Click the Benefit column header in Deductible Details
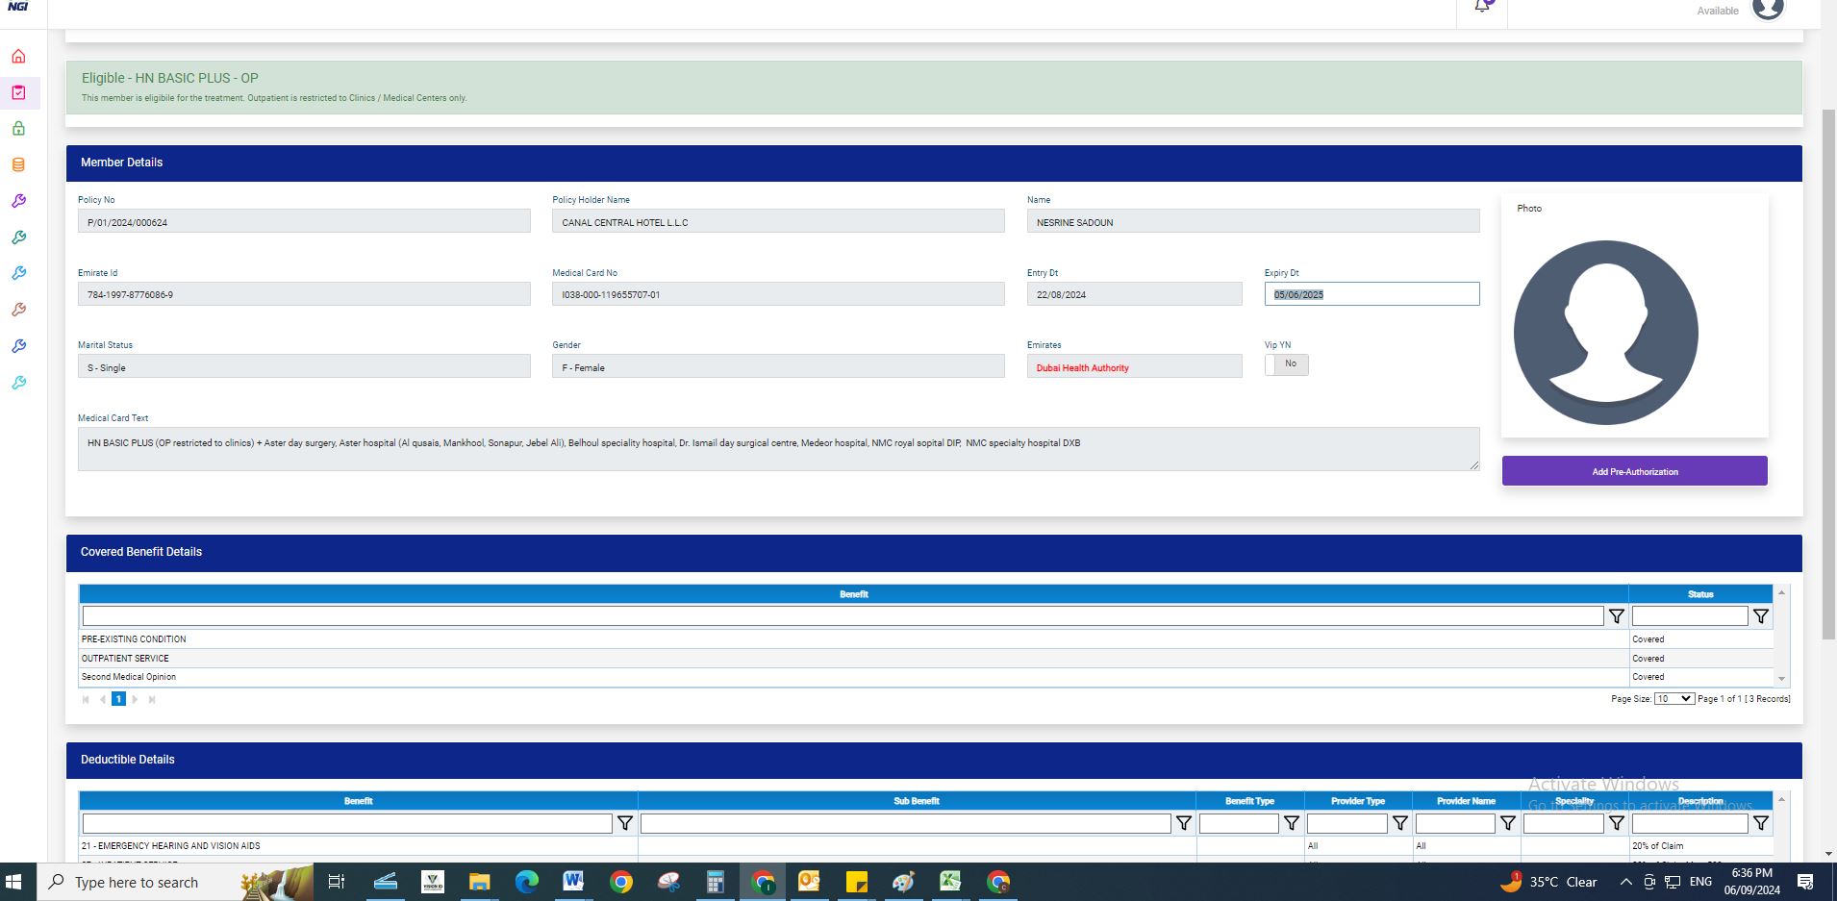Screen dimensions: 1837x901 coord(358,801)
